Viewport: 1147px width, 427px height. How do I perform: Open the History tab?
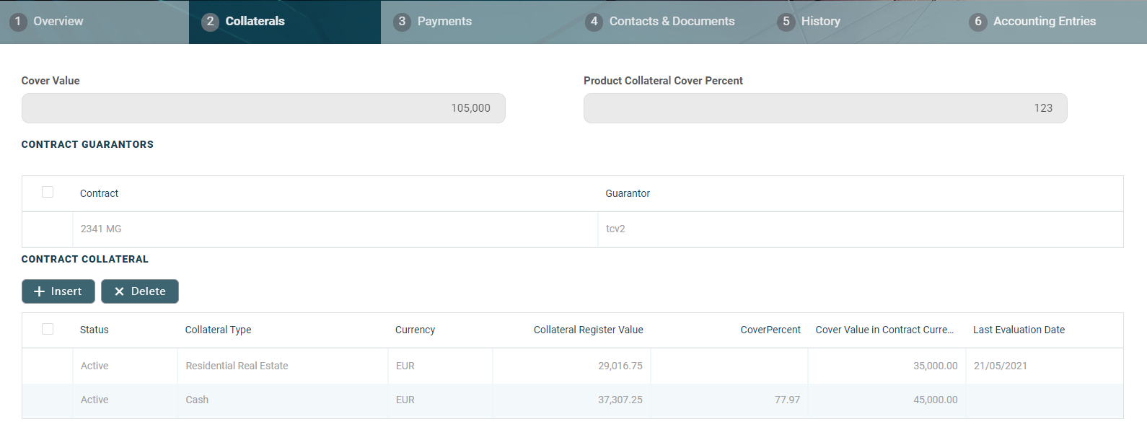tap(820, 22)
